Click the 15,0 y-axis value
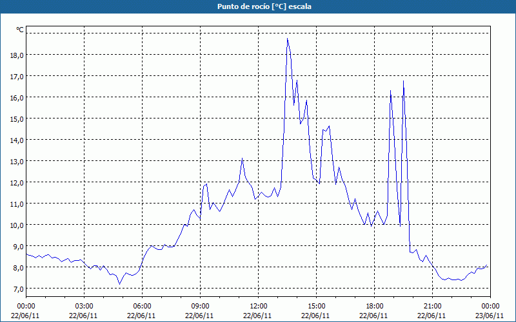The width and height of the screenshot is (516, 322). 17,119
